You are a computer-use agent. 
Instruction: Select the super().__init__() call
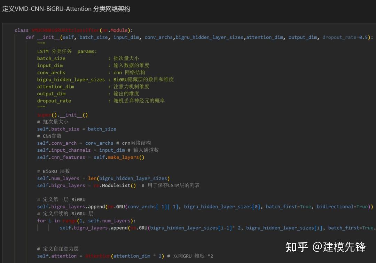click(x=62, y=114)
